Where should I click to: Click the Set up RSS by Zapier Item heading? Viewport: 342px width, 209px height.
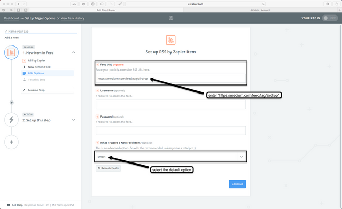point(171,52)
